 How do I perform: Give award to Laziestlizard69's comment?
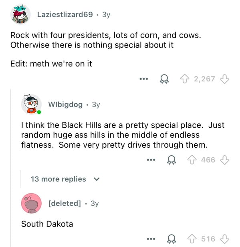(x=164, y=79)
